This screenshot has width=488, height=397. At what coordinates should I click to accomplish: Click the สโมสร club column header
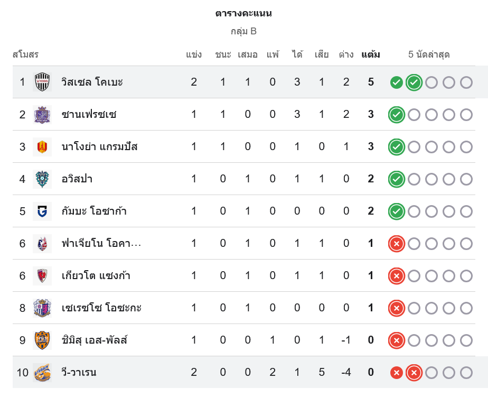pyautogui.click(x=25, y=54)
